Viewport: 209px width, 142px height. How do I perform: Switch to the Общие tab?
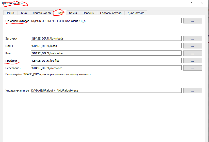coord(10,13)
